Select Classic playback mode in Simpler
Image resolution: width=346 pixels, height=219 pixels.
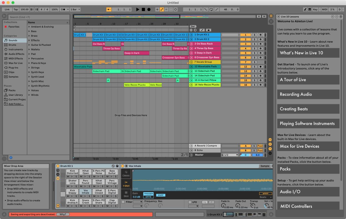[x=126, y=174]
